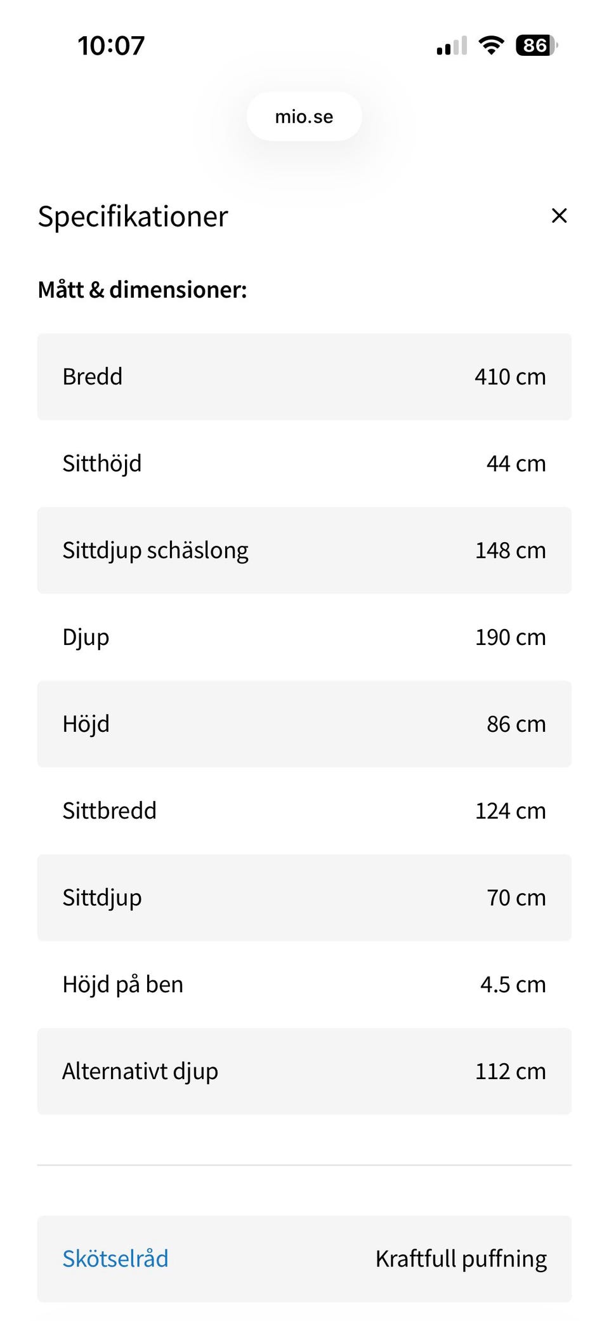Tap the Wi-Fi status icon
This screenshot has height=1321, width=609.
click(x=491, y=45)
